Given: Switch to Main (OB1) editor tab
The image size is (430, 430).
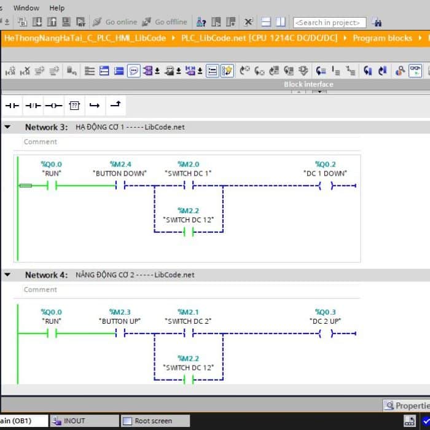Looking at the screenshot, I should pos(24,421).
